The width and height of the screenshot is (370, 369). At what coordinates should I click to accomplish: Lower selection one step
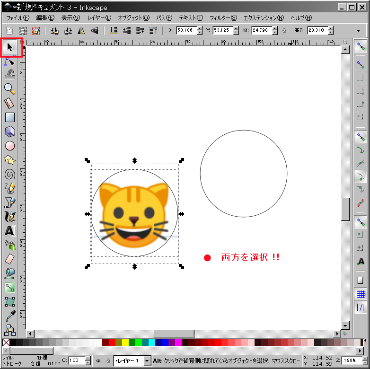click(127, 31)
